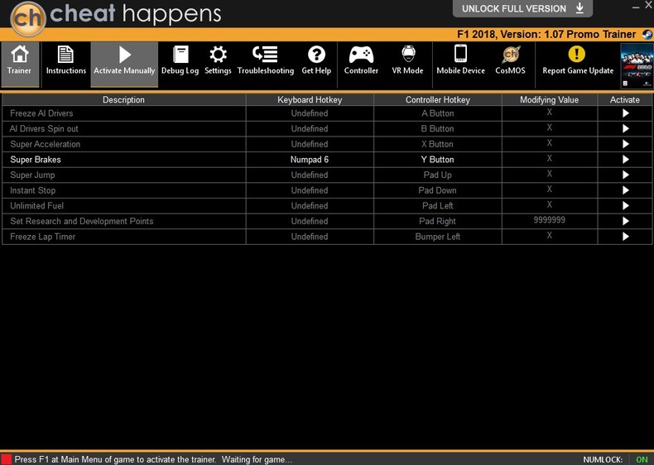Activate Super Brakes cheat

point(625,160)
